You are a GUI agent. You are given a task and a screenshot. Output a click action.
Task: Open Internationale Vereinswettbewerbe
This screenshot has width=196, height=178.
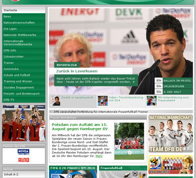tap(24, 43)
